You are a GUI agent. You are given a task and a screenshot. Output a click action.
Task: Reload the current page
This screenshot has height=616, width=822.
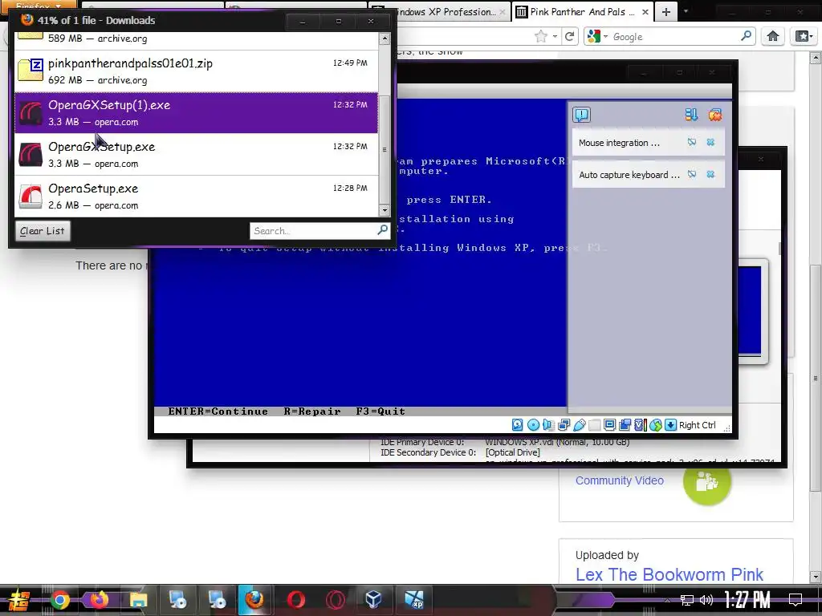(570, 36)
